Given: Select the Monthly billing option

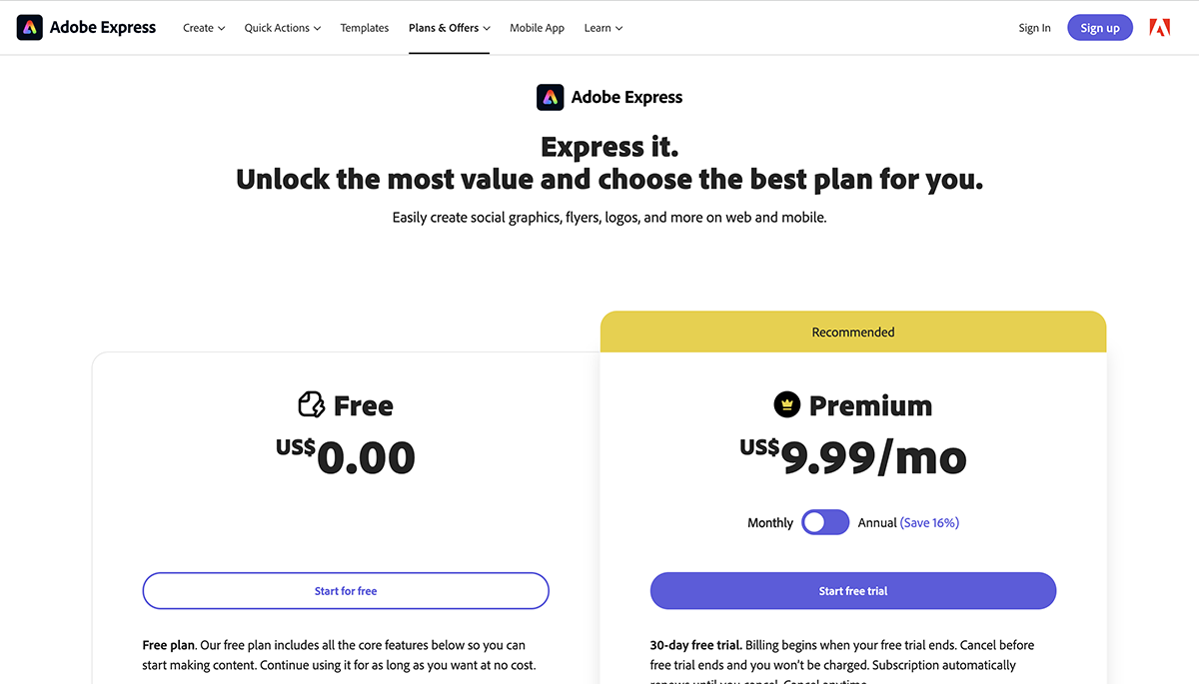Looking at the screenshot, I should (770, 522).
